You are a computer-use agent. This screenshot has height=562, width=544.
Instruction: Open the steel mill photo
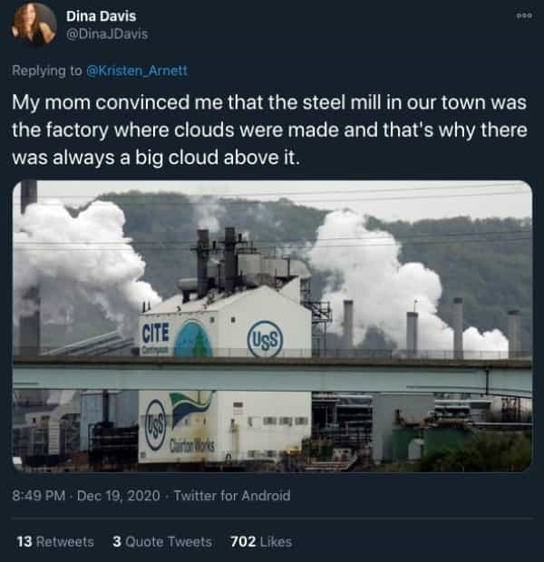pyautogui.click(x=272, y=326)
